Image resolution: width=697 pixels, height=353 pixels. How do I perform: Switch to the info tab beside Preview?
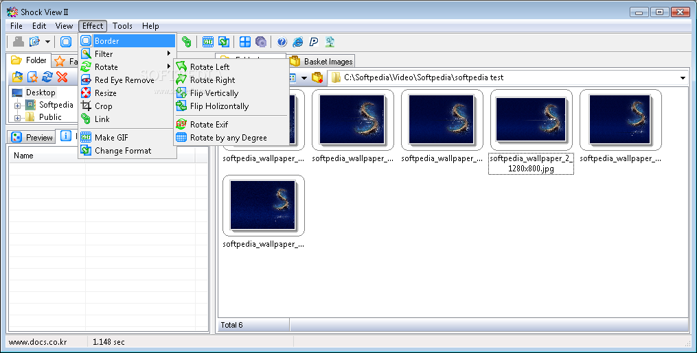67,136
